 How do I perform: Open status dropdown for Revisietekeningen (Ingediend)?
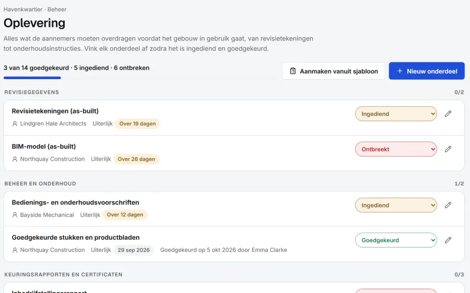[x=396, y=114]
